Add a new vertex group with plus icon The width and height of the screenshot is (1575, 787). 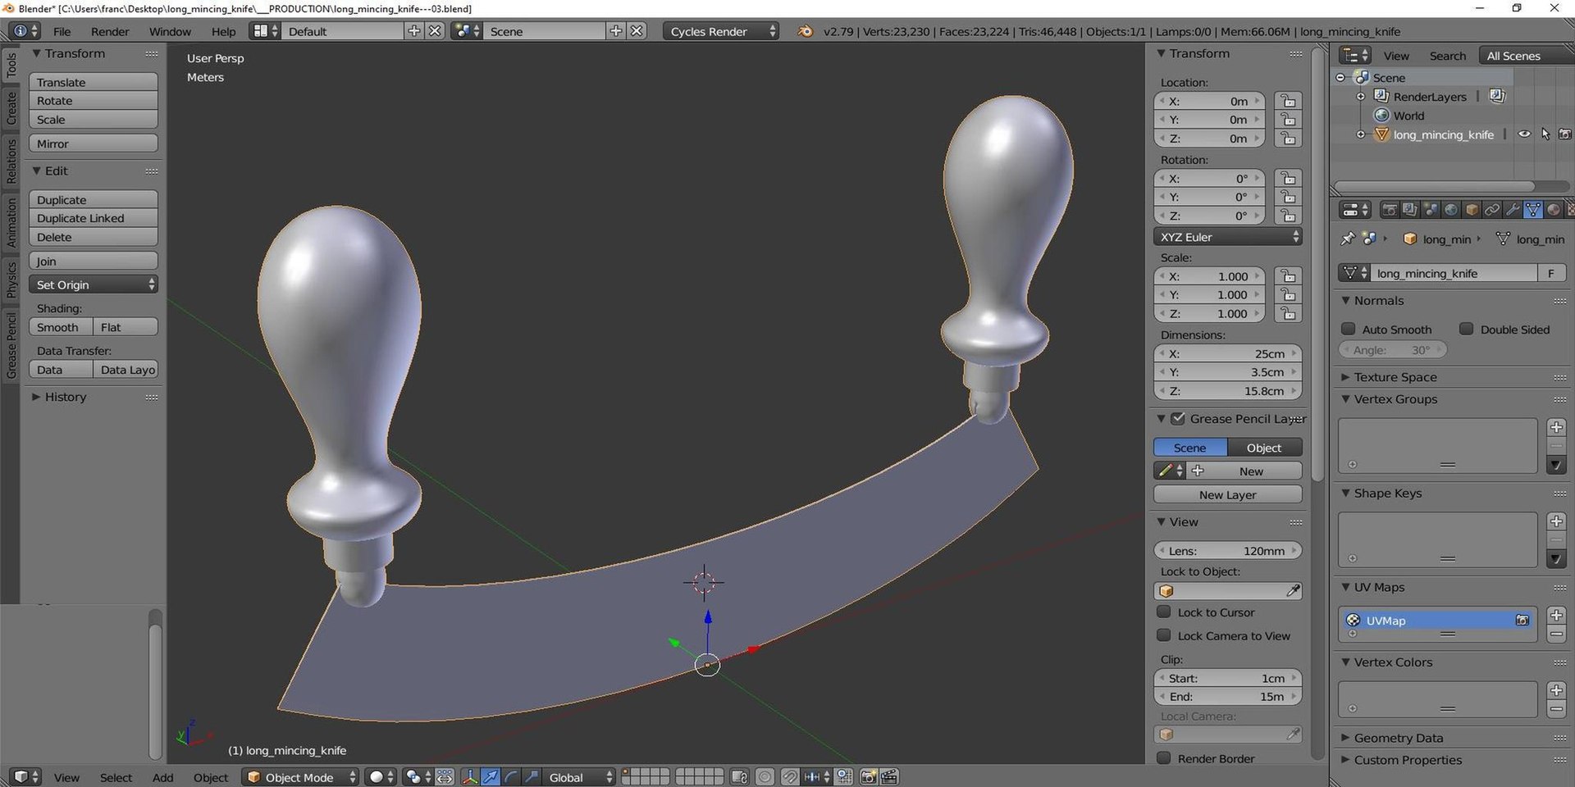point(1556,427)
